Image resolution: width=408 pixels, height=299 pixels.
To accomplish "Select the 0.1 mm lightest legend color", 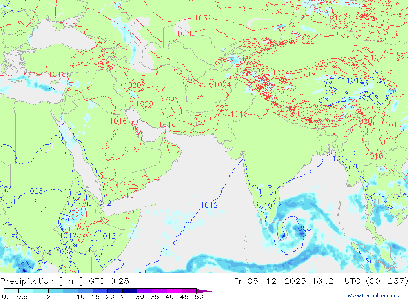I will point(11,291).
